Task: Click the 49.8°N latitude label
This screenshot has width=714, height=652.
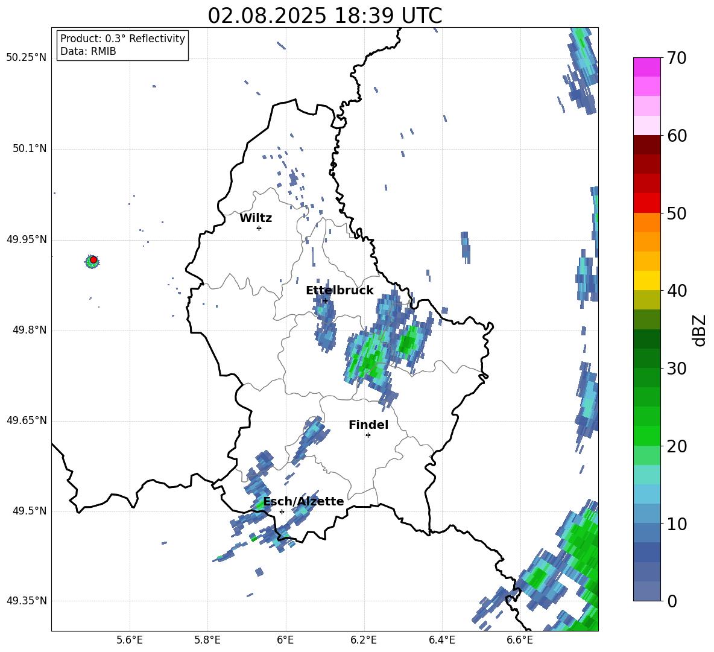Action: (30, 330)
